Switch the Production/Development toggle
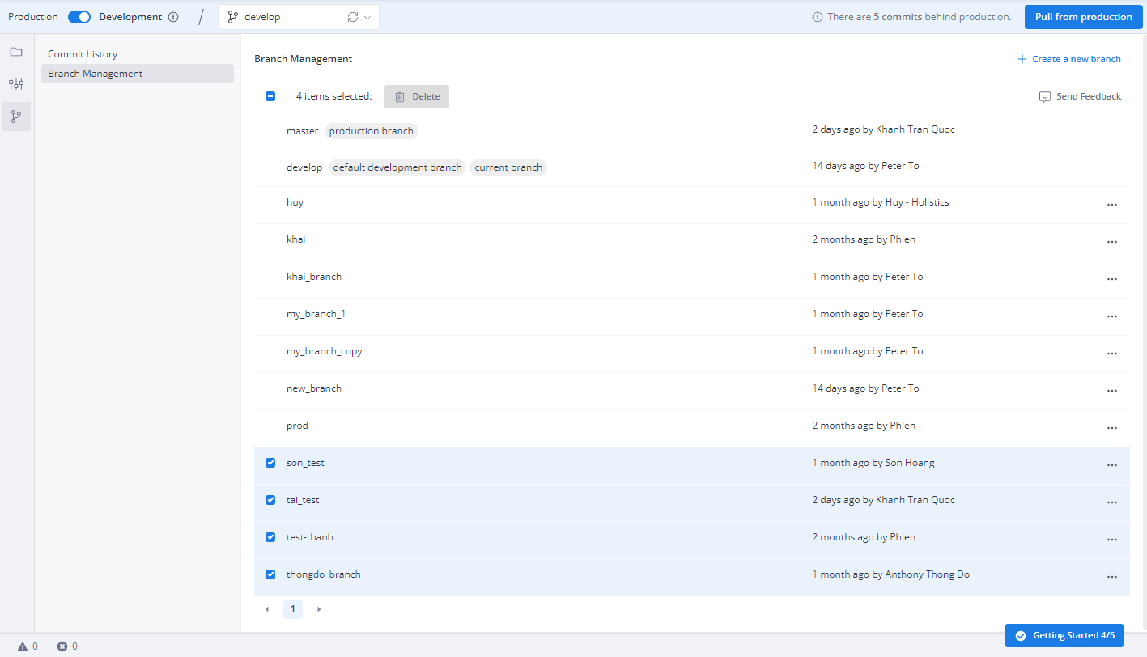Screen dimensions: 1147x657 tap(79, 16)
